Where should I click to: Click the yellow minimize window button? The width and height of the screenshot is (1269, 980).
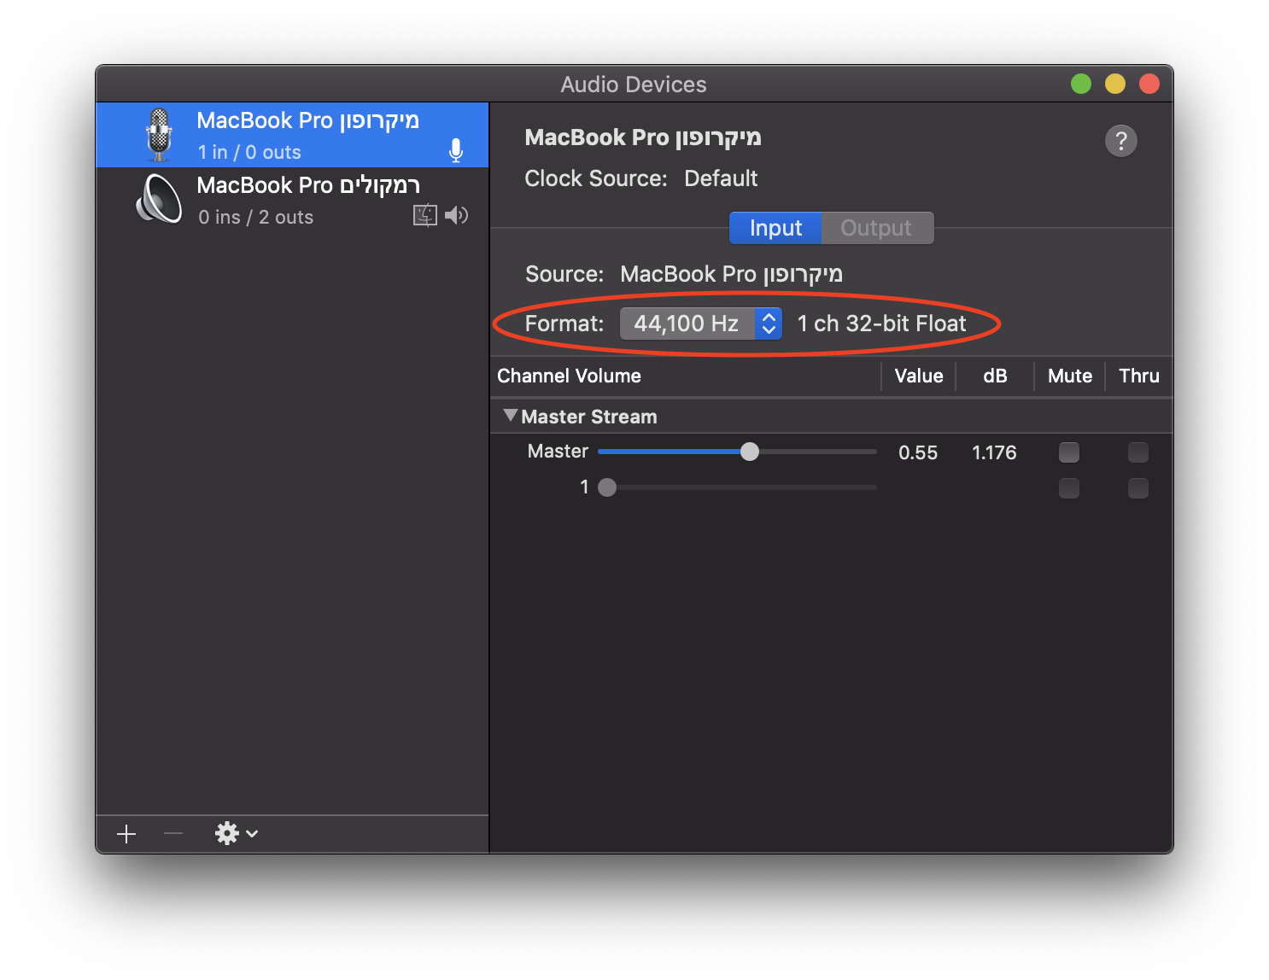click(x=1115, y=84)
